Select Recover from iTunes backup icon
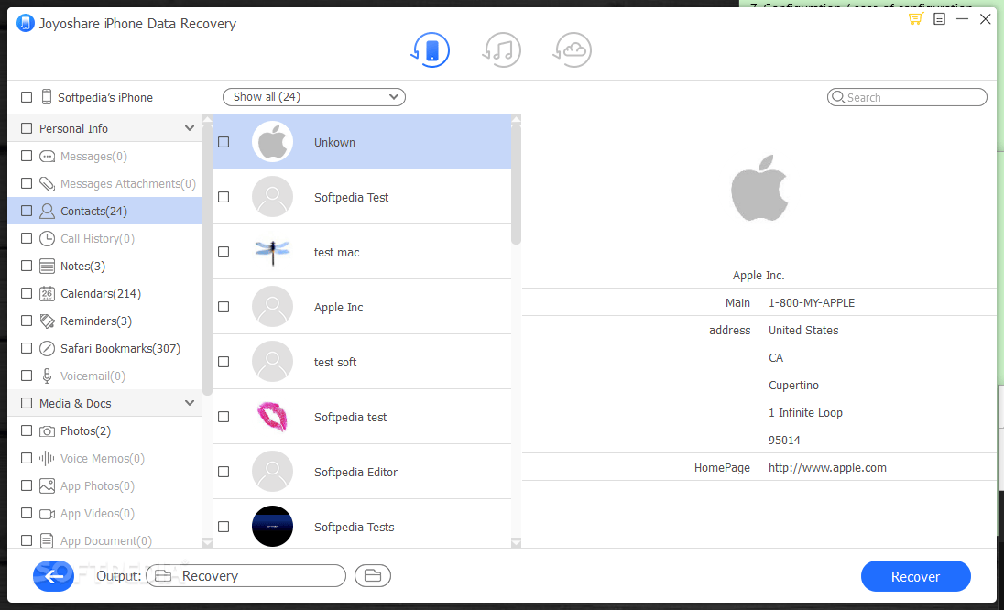The width and height of the screenshot is (1004, 610). tap(501, 50)
